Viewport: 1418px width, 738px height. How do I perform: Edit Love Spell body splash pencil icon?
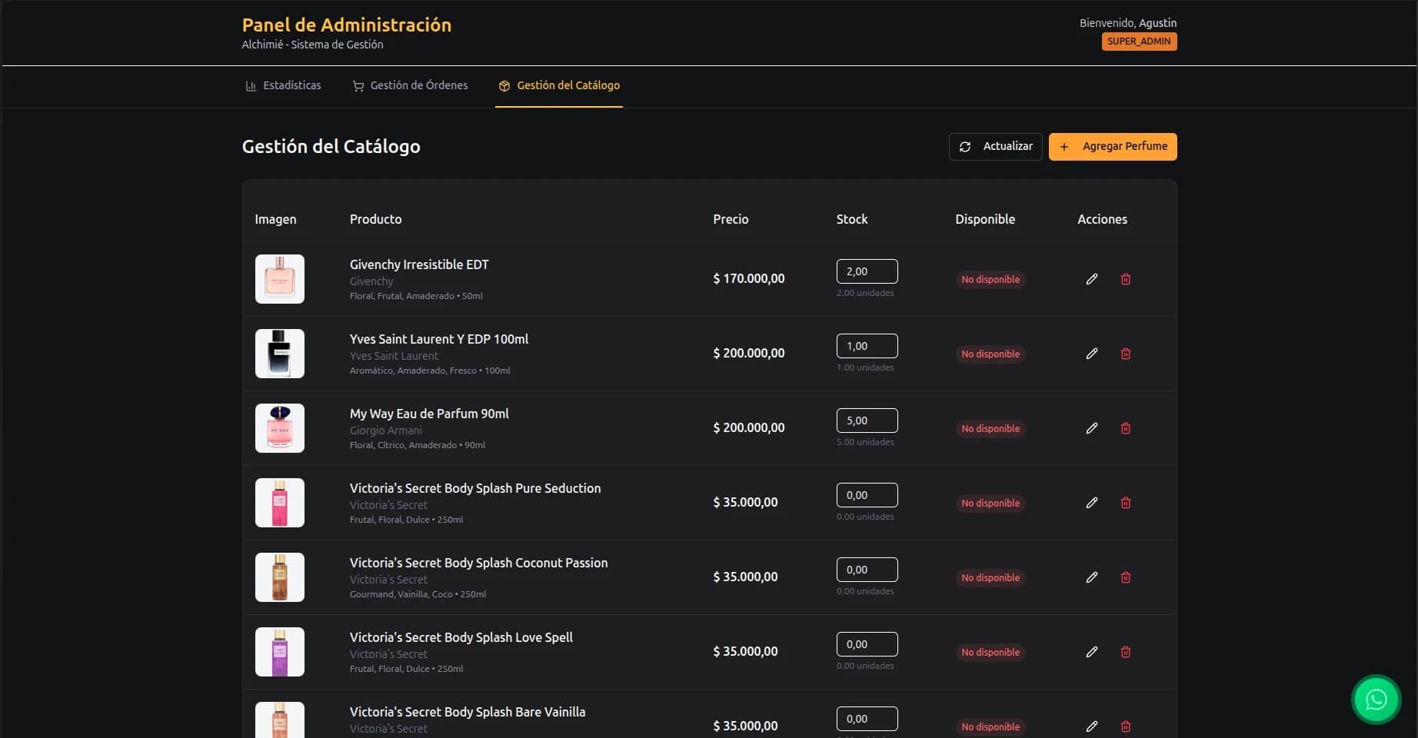pos(1091,652)
